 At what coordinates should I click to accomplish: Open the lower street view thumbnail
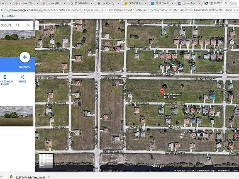tap(17, 116)
